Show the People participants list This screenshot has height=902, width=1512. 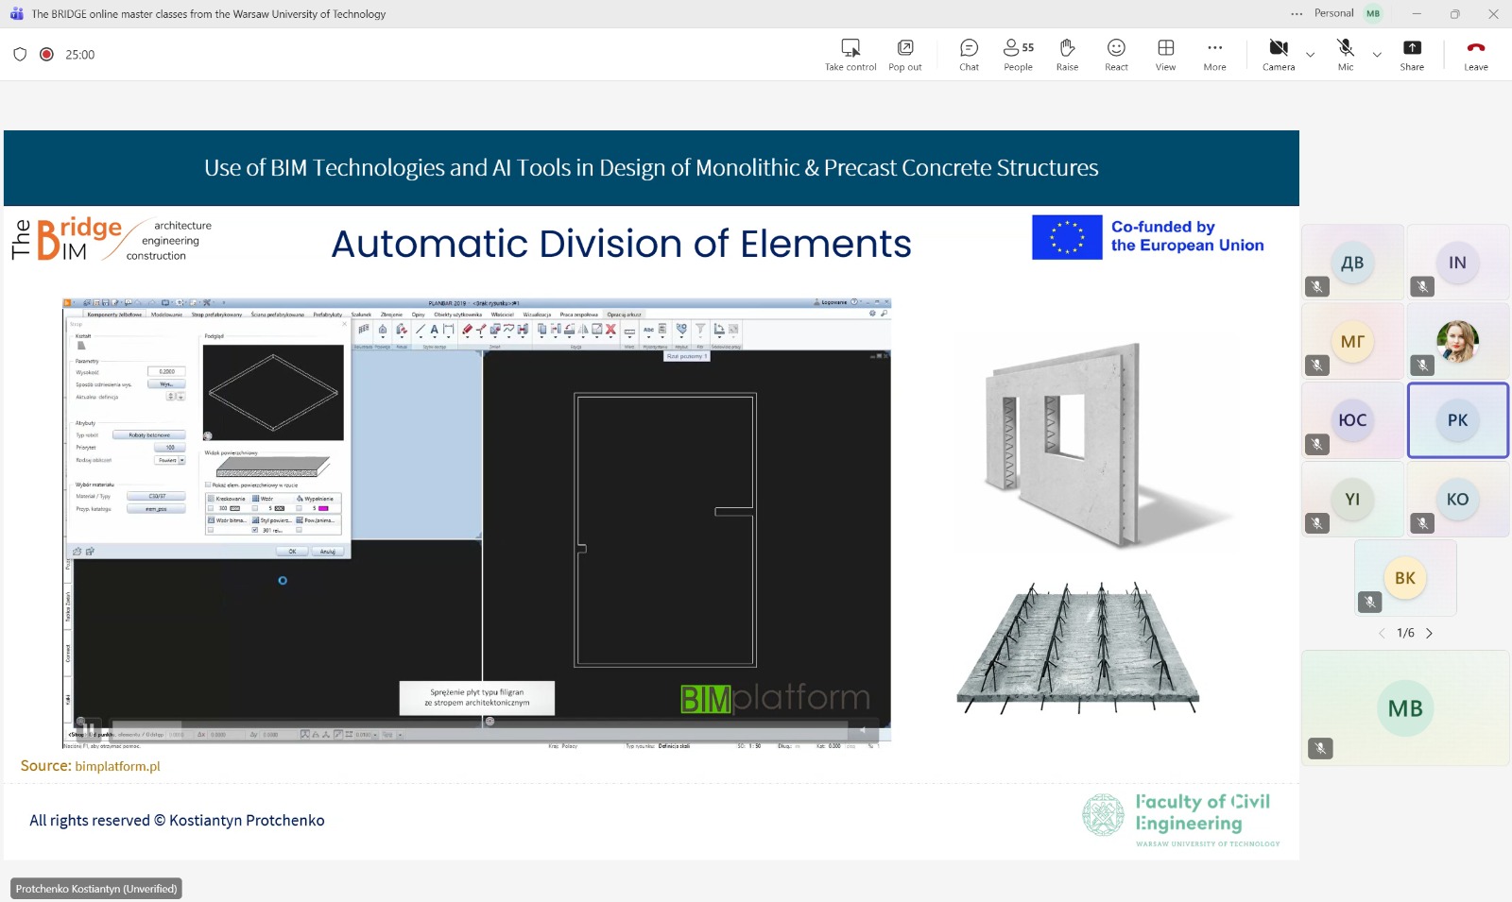click(x=1018, y=55)
